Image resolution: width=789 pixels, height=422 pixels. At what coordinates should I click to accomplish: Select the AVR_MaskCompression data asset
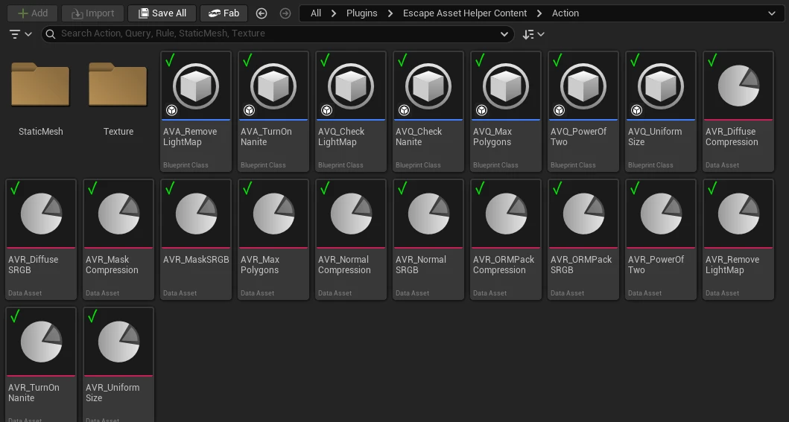(x=118, y=240)
